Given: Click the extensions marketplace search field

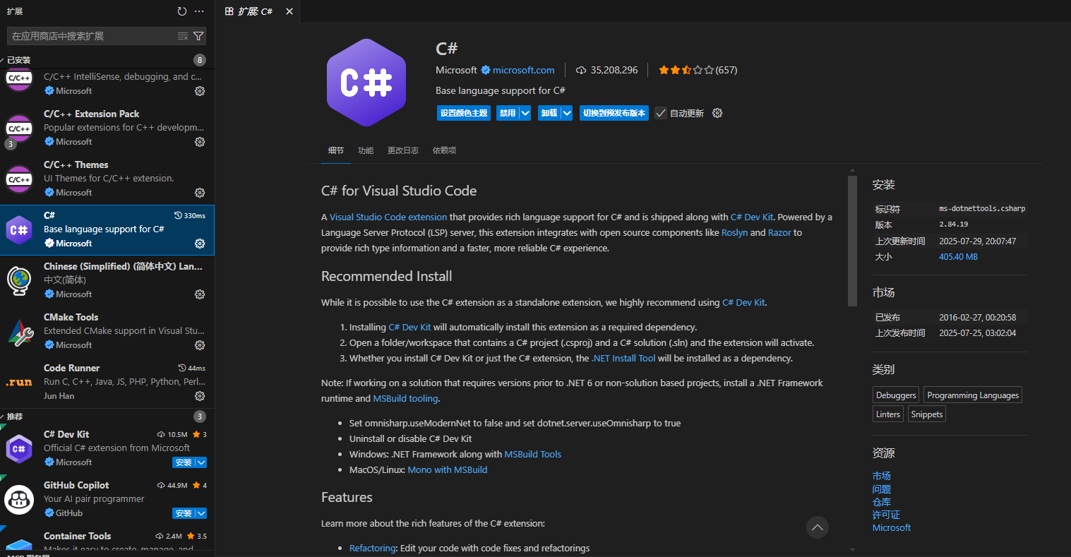Looking at the screenshot, I should (85, 35).
